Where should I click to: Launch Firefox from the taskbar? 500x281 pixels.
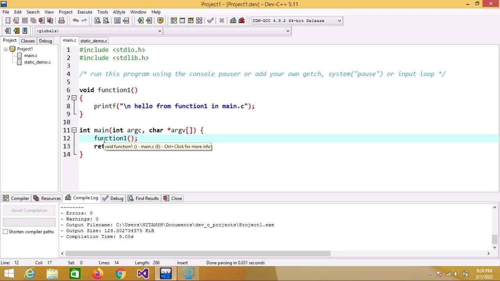(97, 273)
